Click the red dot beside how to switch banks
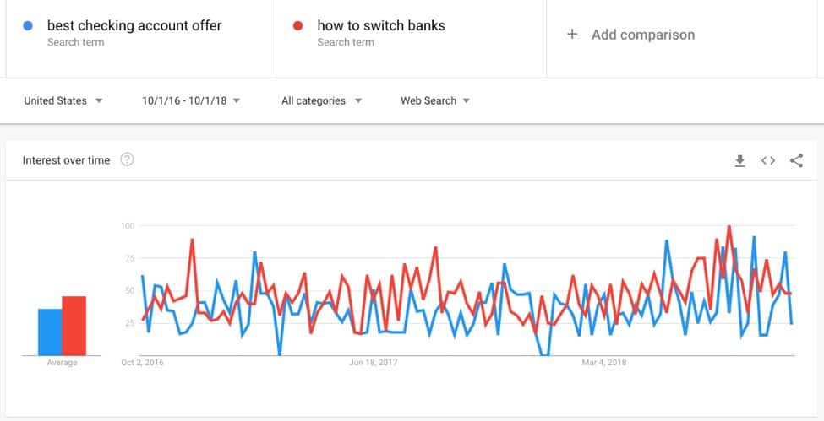The width and height of the screenshot is (824, 421). (298, 25)
